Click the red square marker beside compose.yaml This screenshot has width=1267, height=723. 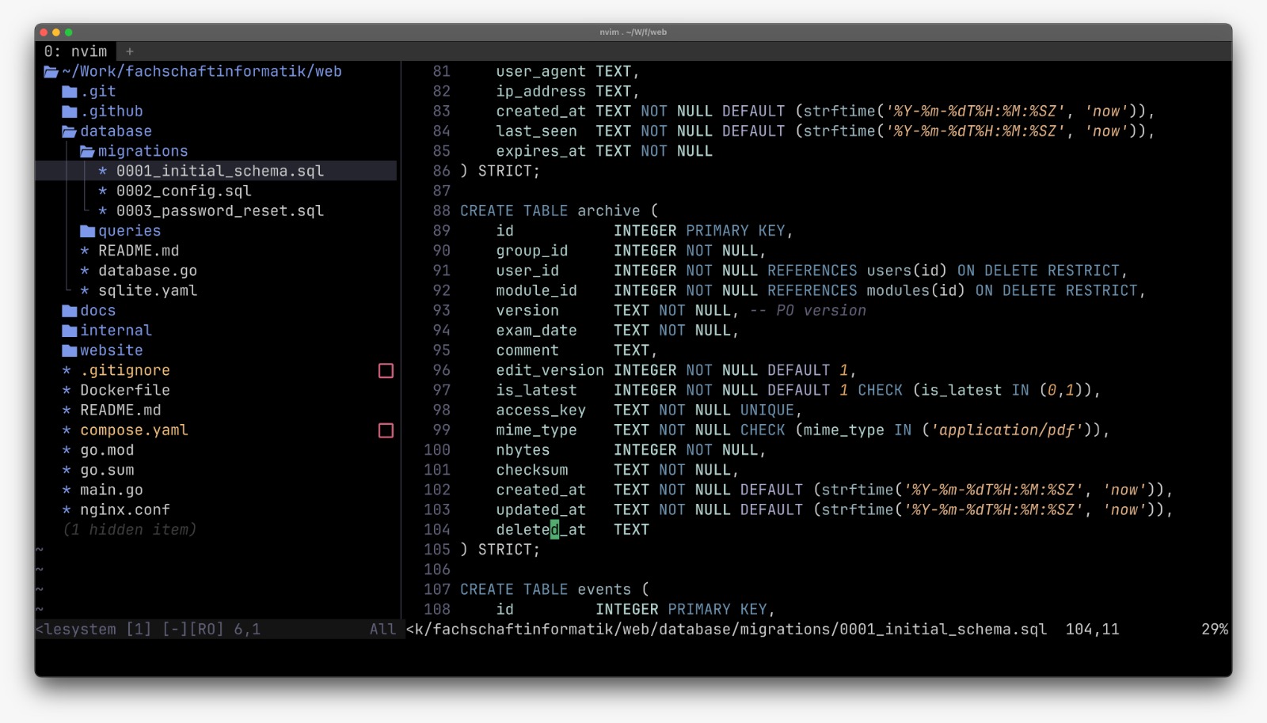[x=386, y=430]
